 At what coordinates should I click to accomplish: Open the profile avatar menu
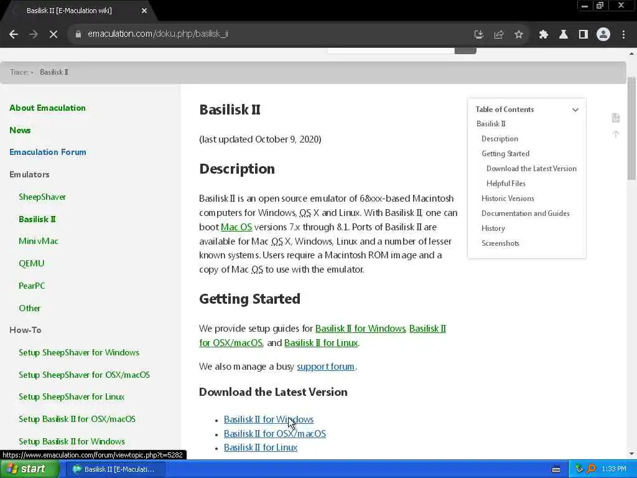coord(603,35)
